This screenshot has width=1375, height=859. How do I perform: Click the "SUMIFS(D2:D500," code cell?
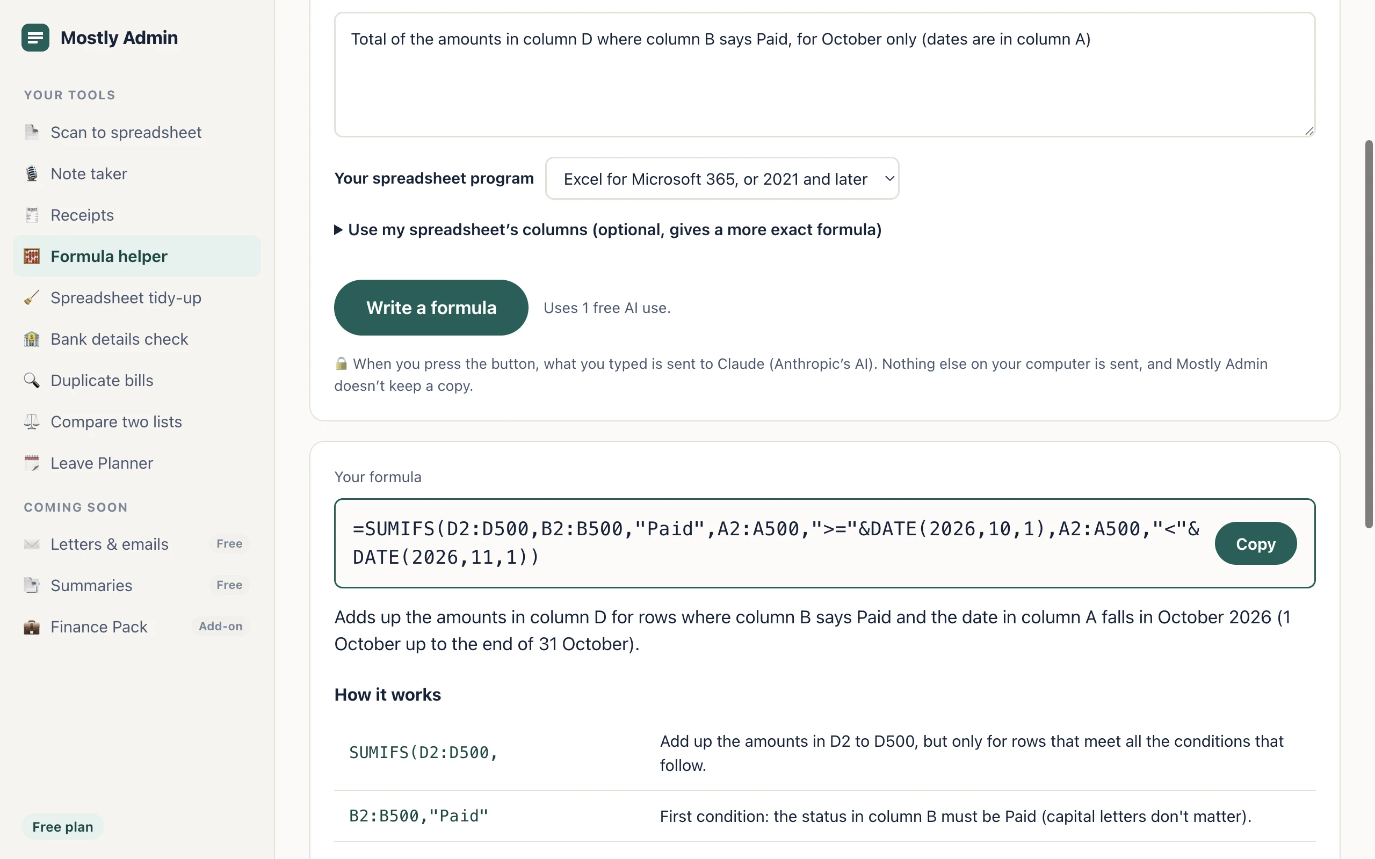423,753
